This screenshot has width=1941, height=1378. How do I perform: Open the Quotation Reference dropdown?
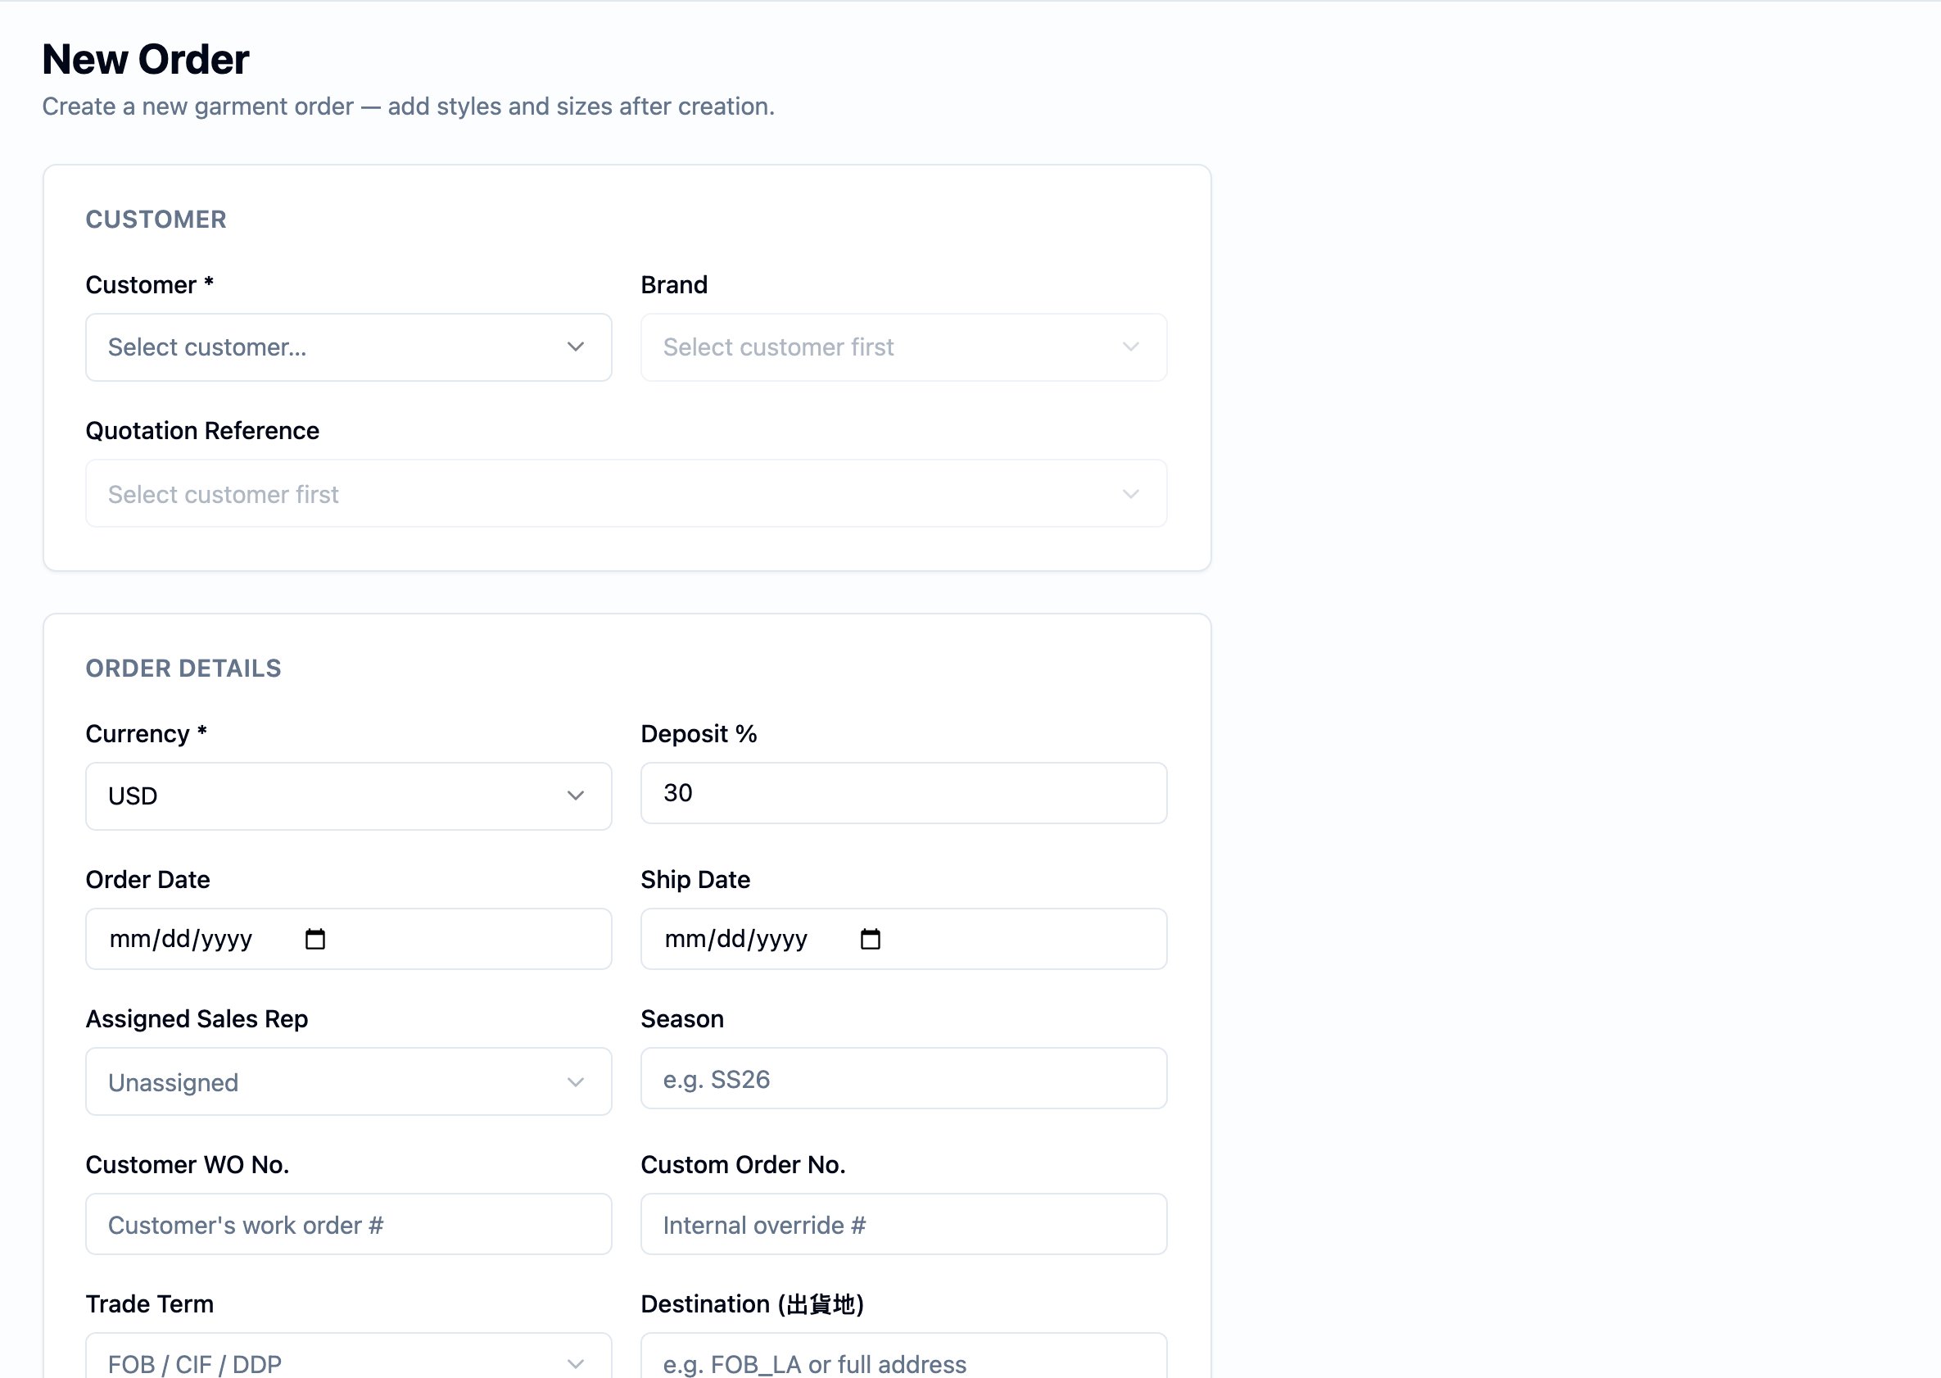[626, 494]
